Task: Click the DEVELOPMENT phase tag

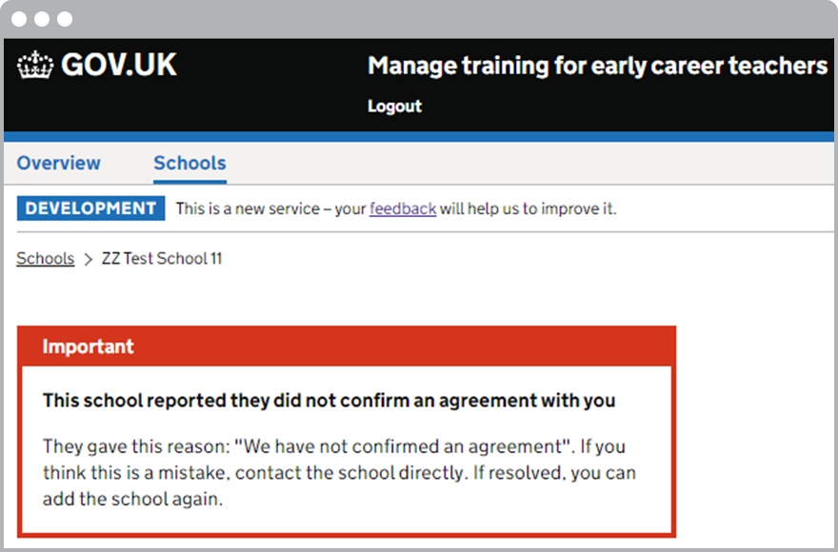Action: pyautogui.click(x=90, y=208)
